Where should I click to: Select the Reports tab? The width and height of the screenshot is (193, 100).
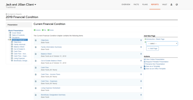click(x=155, y=4)
